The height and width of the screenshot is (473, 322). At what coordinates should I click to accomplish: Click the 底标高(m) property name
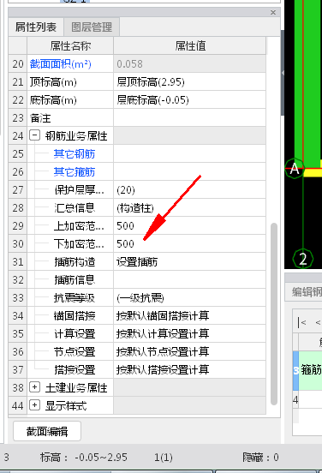tap(53, 100)
